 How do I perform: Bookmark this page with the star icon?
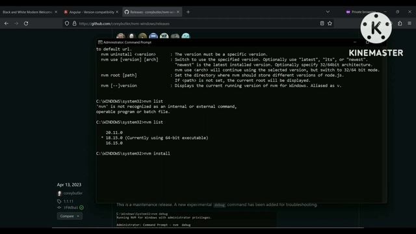pyautogui.click(x=330, y=23)
